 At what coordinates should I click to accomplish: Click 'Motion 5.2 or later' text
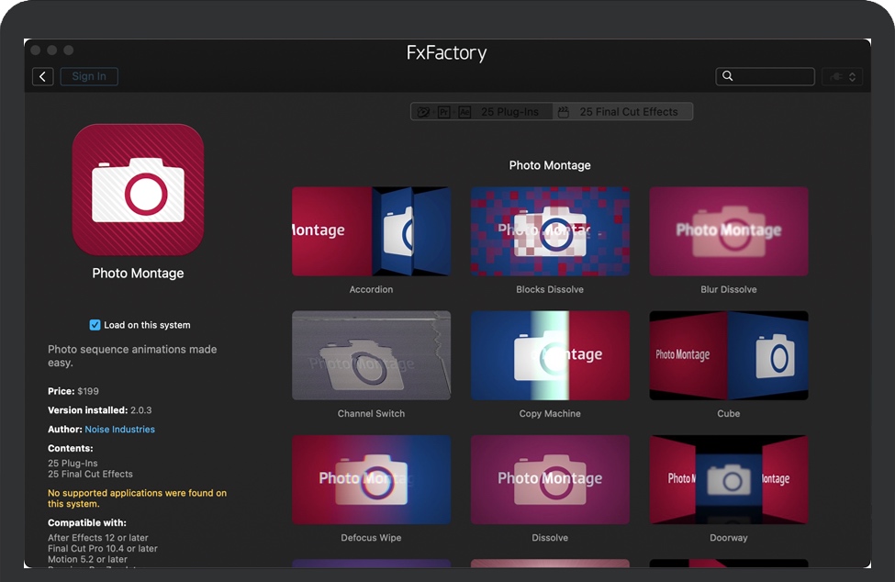[x=88, y=559]
